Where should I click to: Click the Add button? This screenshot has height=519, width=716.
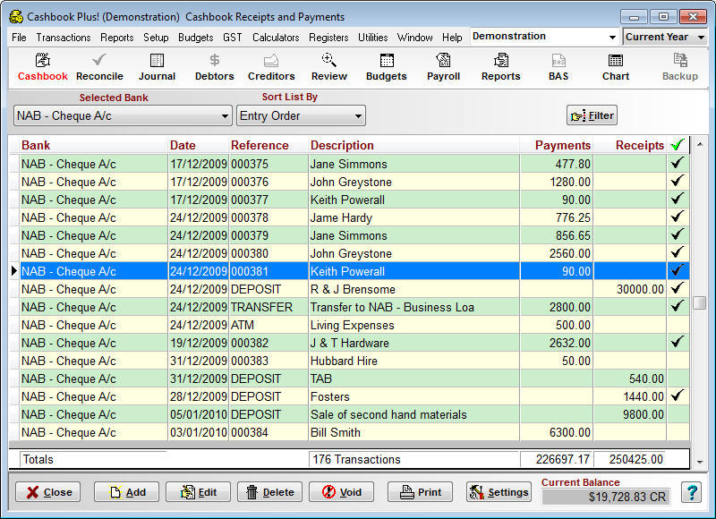click(x=126, y=492)
